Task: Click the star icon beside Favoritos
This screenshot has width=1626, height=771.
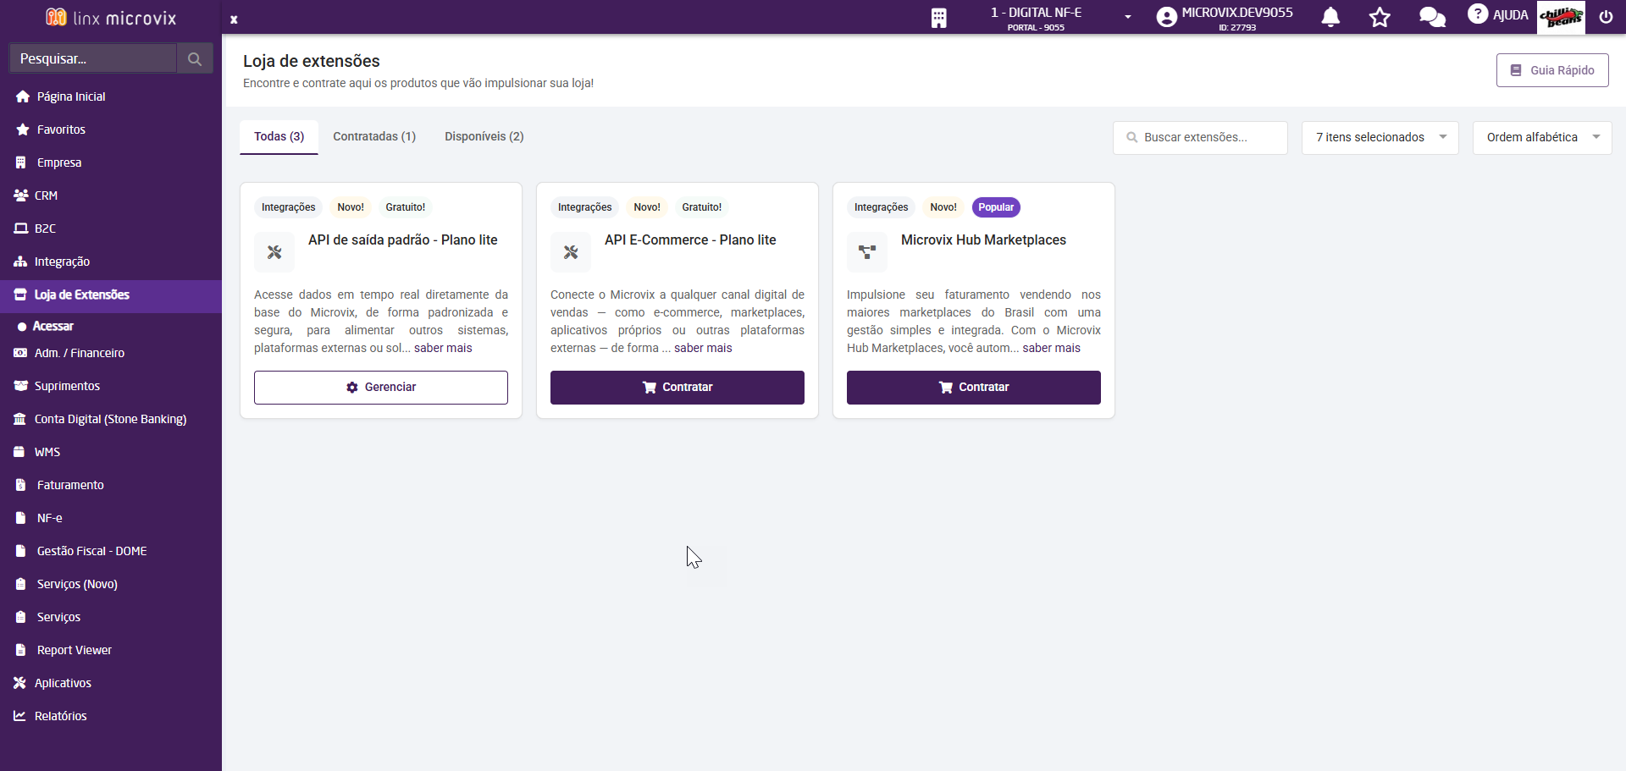Action: pos(23,129)
